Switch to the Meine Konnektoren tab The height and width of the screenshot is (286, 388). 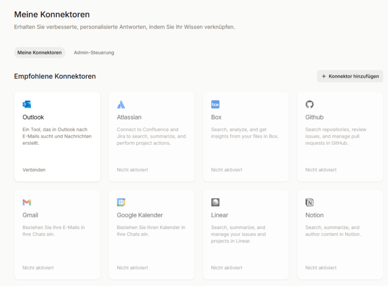tap(39, 52)
